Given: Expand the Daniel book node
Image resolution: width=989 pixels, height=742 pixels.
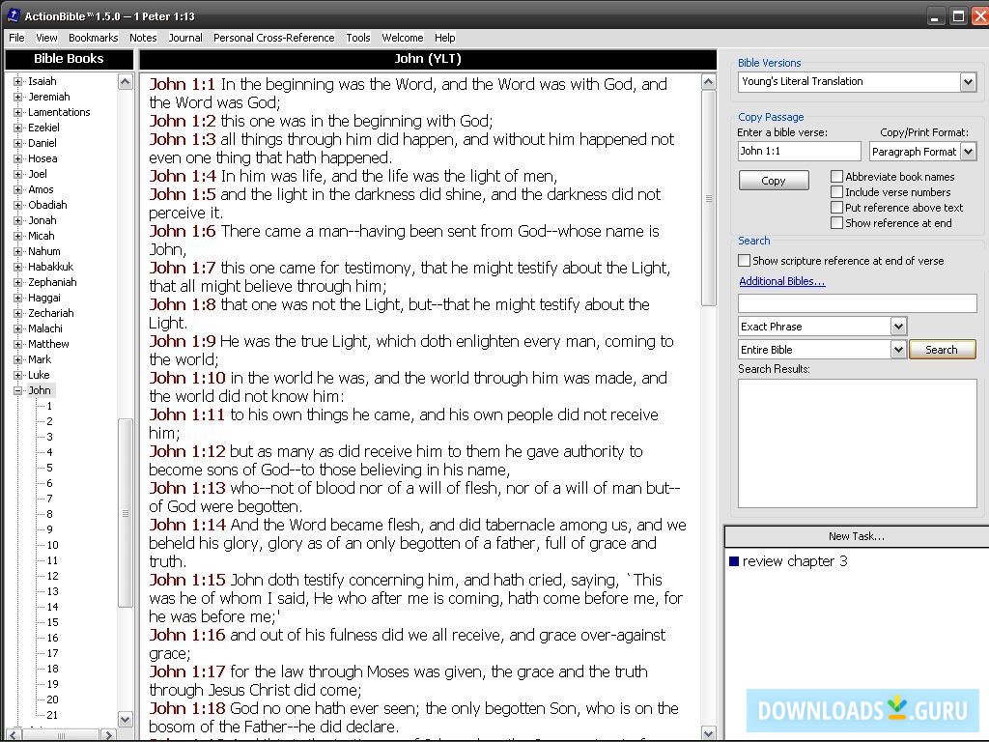Looking at the screenshot, I should 17,143.
